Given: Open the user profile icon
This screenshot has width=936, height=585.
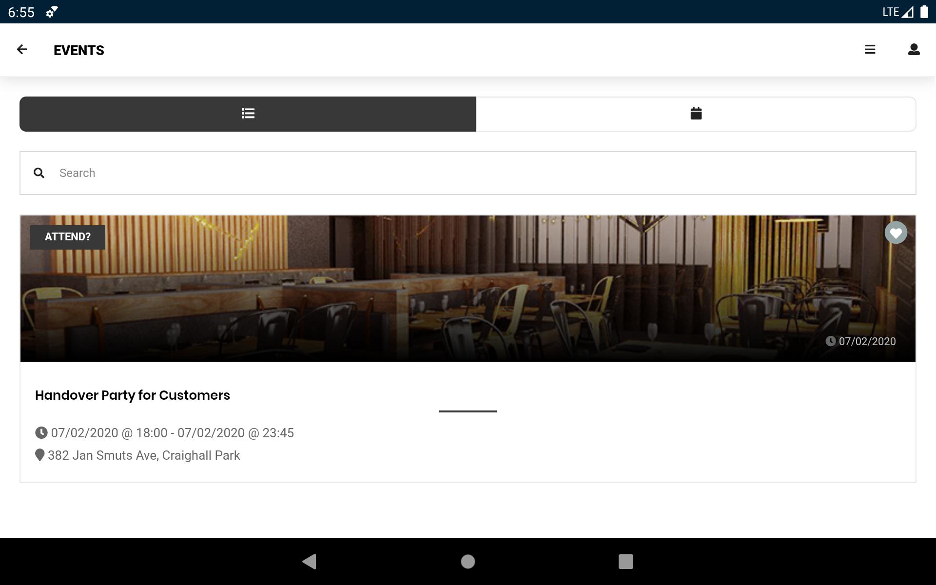Looking at the screenshot, I should pyautogui.click(x=914, y=50).
